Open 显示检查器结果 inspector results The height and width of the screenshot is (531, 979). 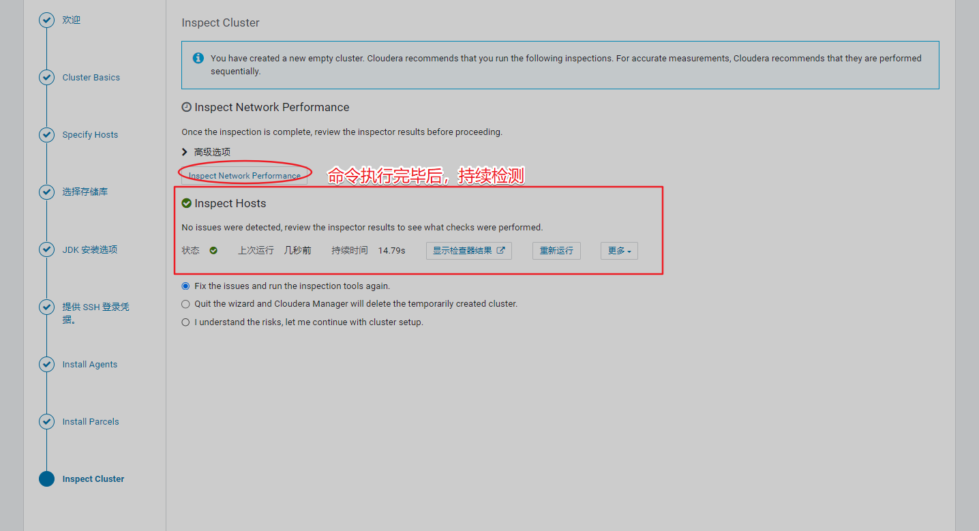tap(469, 251)
